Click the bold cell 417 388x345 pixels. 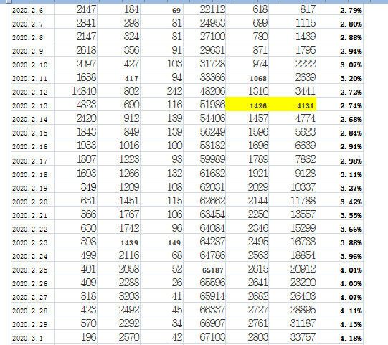tap(118, 77)
